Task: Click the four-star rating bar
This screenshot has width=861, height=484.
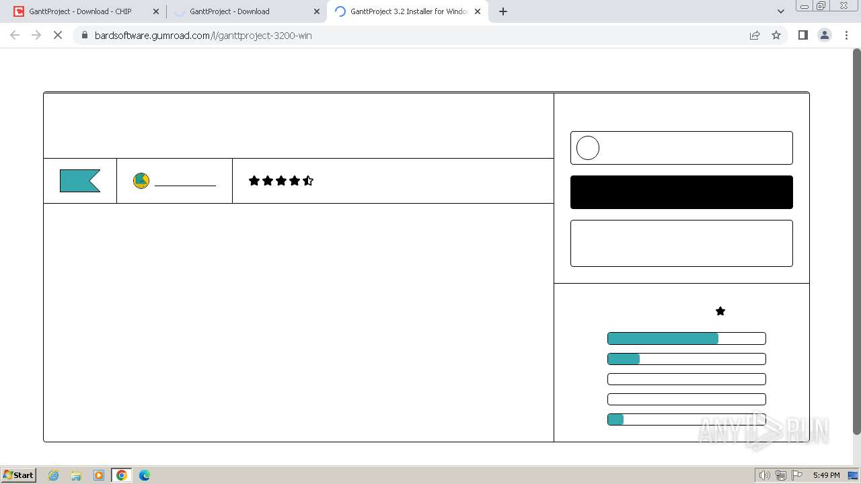Action: (x=687, y=359)
